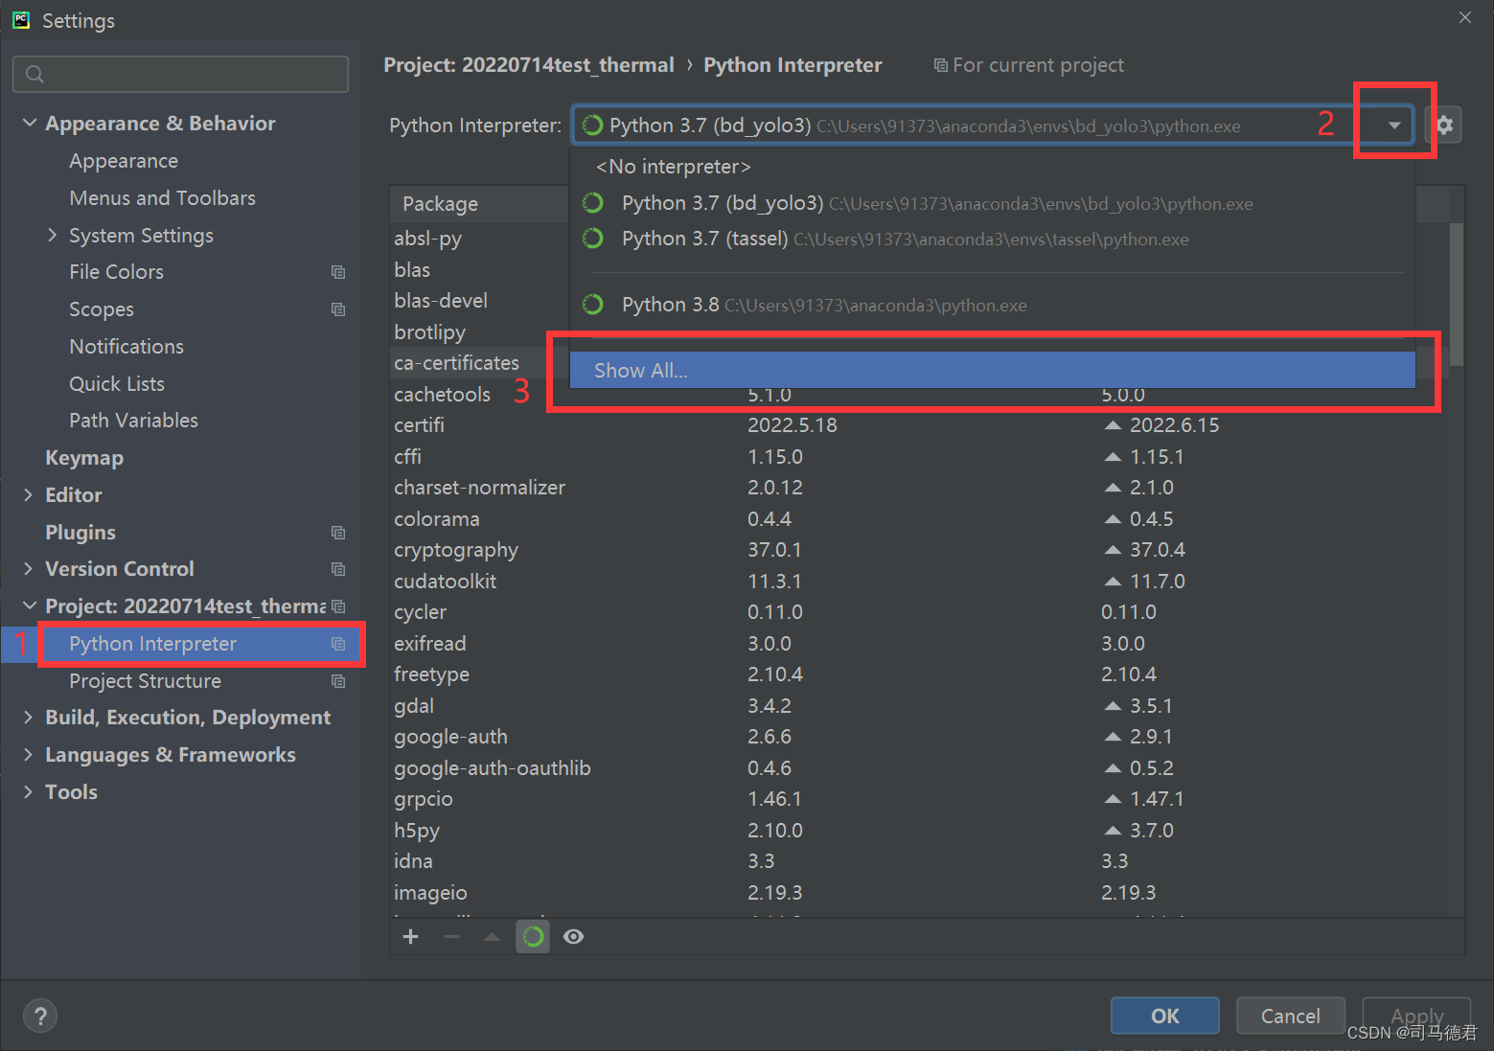Select Show All... in interpreter list
The image size is (1494, 1051).
pyautogui.click(x=993, y=370)
